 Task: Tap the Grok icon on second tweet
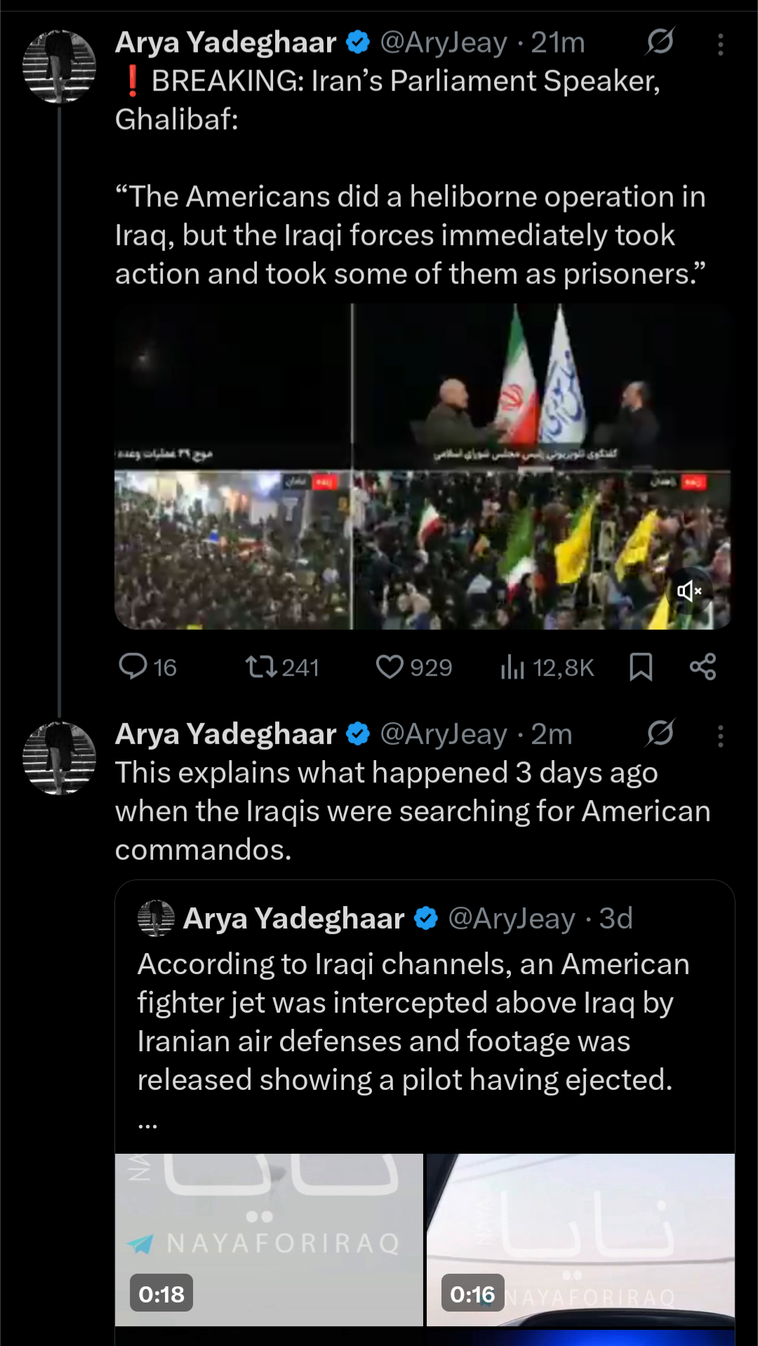[660, 734]
